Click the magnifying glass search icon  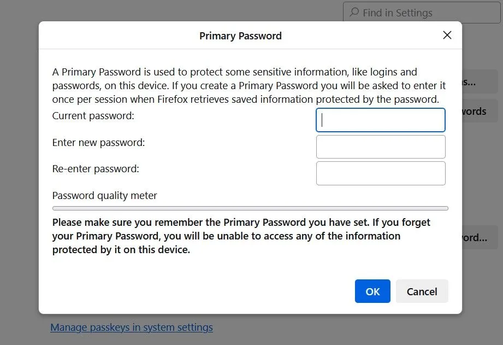[354, 12]
